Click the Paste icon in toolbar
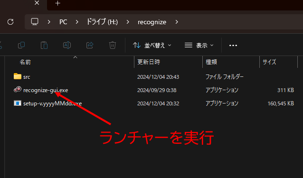 pyautogui.click(x=44, y=45)
